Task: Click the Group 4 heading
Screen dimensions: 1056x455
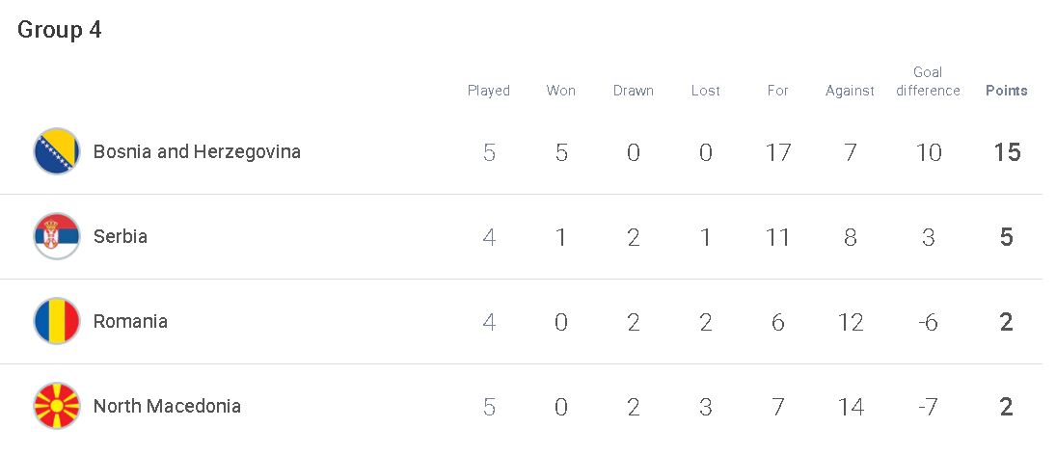Action: 59,30
